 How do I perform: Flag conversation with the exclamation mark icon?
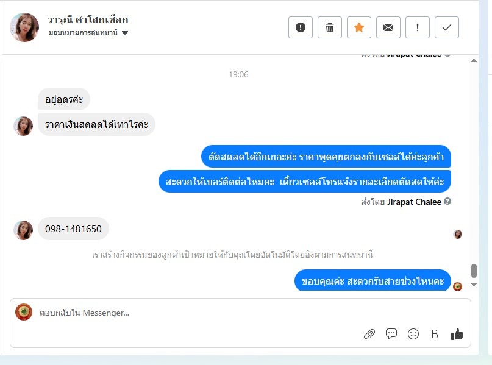pyautogui.click(x=418, y=27)
